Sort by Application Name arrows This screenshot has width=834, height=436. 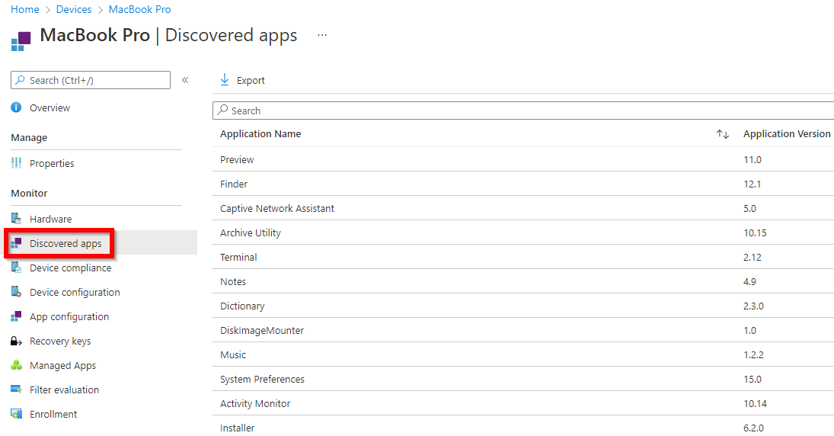[x=722, y=134]
